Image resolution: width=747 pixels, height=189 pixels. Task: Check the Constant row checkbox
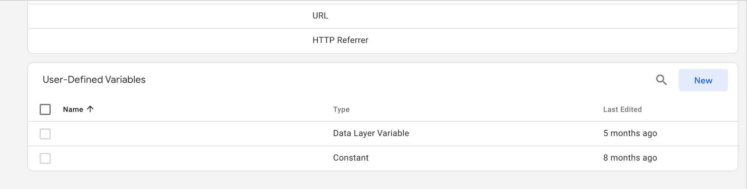click(45, 158)
